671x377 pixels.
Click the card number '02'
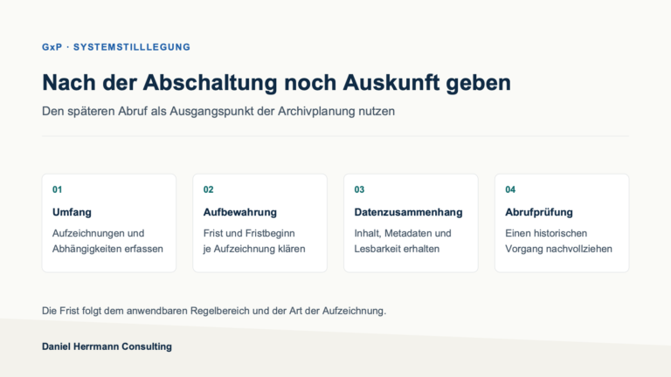click(209, 189)
